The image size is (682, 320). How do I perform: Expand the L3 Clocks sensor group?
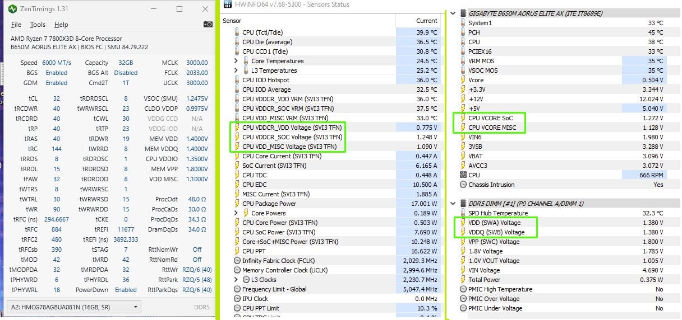[236, 280]
